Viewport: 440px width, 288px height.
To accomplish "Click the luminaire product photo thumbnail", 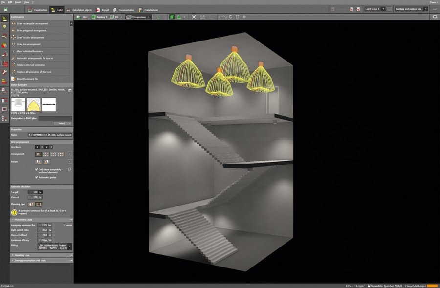I will tap(18, 104).
